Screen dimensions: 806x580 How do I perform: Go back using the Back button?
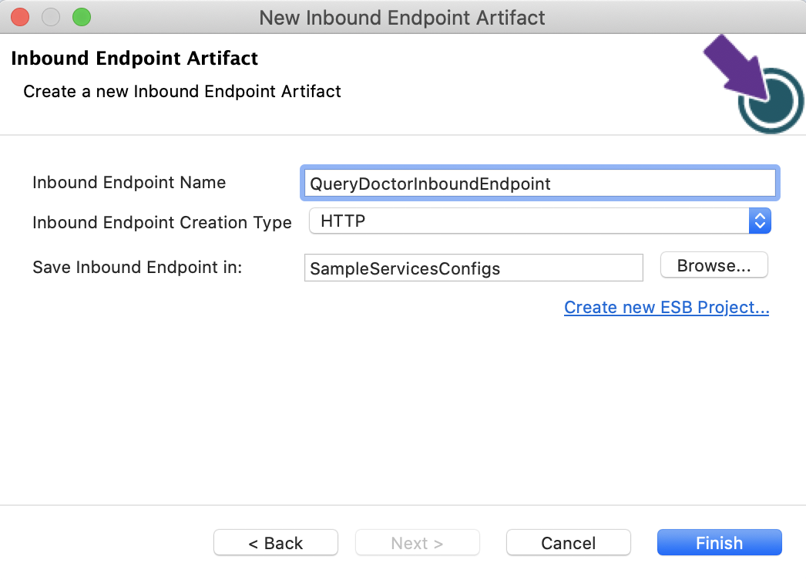point(275,542)
